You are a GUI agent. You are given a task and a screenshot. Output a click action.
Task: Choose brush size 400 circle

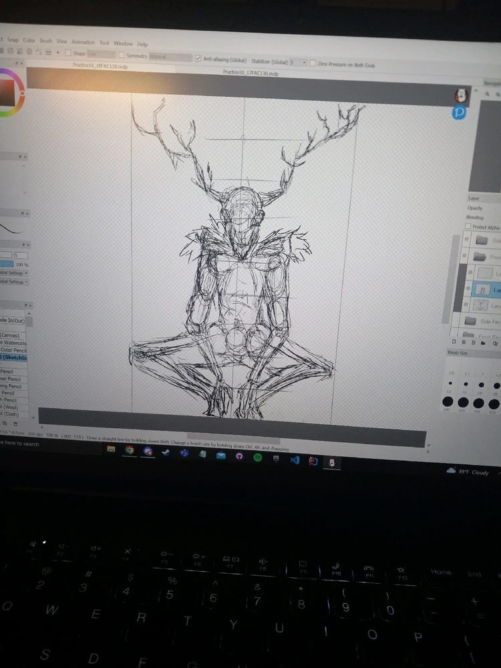pos(478,403)
